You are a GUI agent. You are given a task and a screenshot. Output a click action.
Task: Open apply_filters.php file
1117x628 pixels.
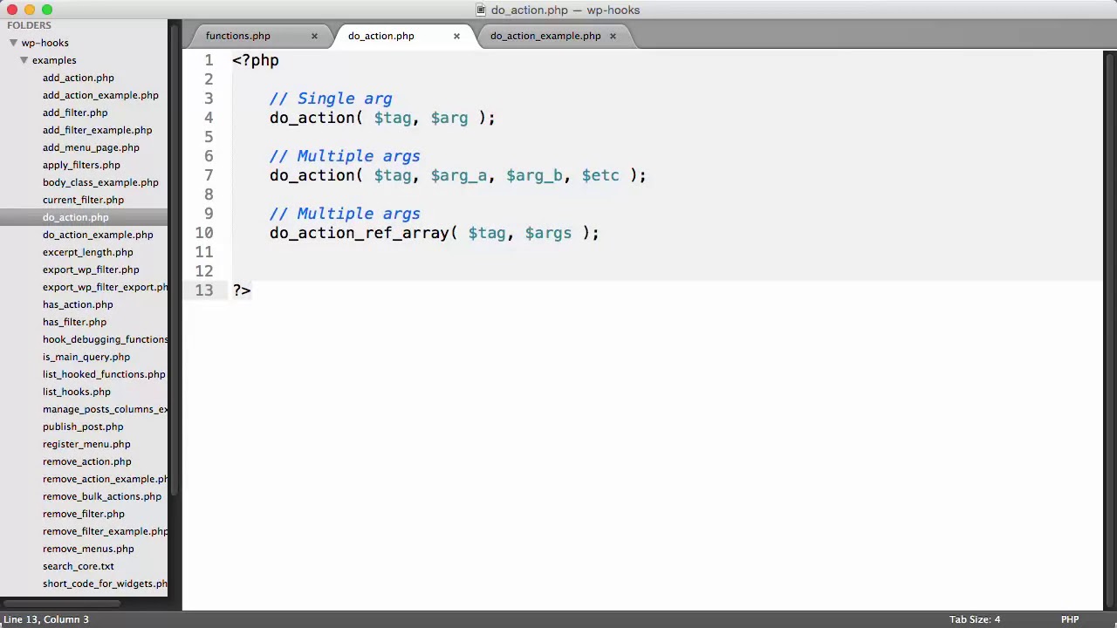point(81,165)
